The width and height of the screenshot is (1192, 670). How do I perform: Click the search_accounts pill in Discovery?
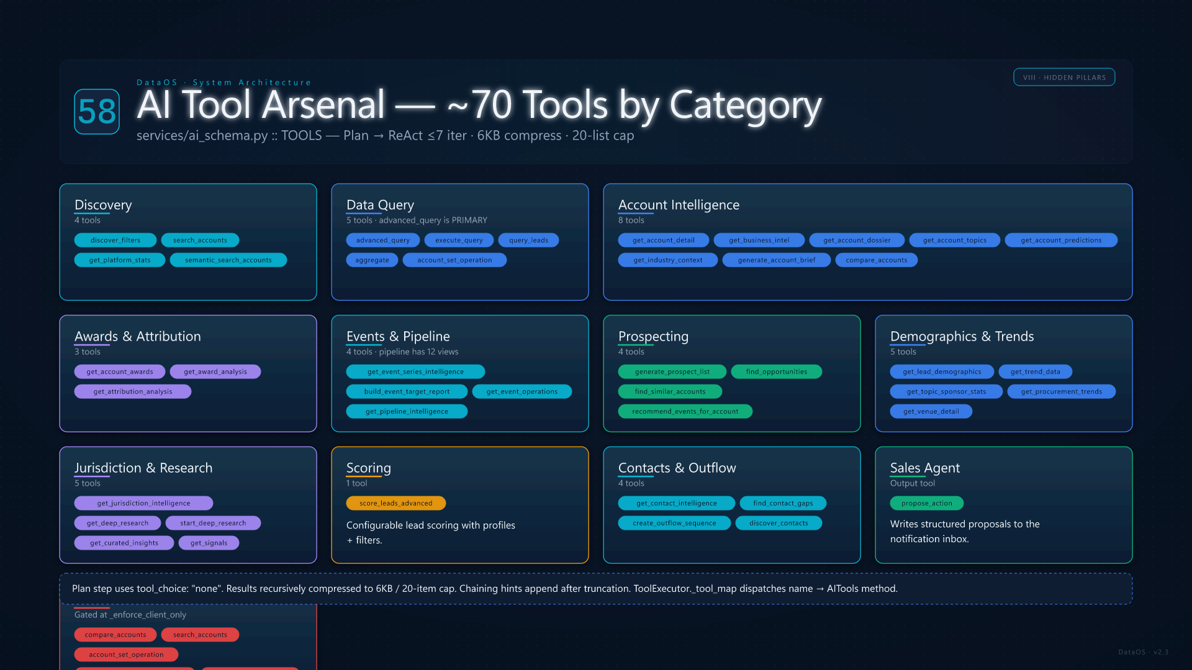pos(200,240)
